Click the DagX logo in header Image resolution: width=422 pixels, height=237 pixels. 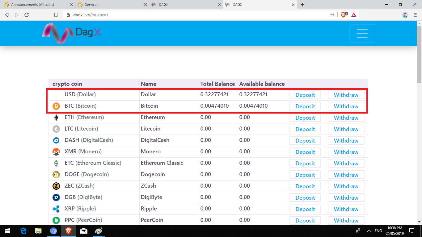[71, 33]
